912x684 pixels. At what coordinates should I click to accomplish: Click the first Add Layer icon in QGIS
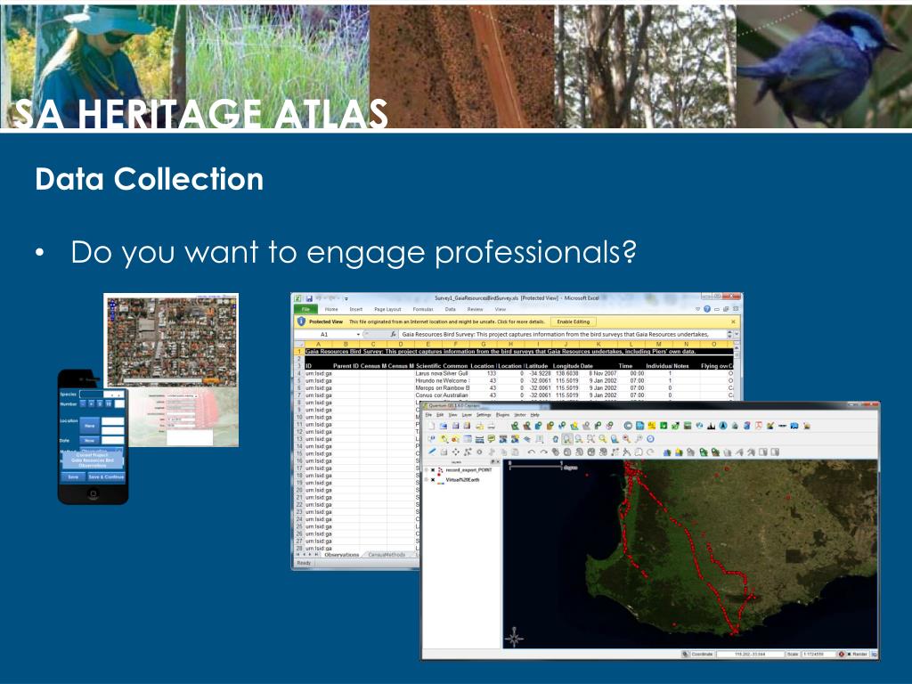click(x=516, y=426)
